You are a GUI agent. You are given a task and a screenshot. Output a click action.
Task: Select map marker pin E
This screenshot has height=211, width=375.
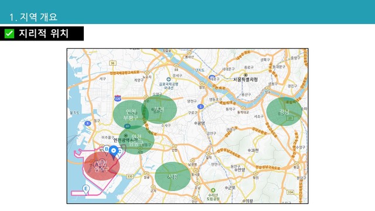(x=86, y=189)
